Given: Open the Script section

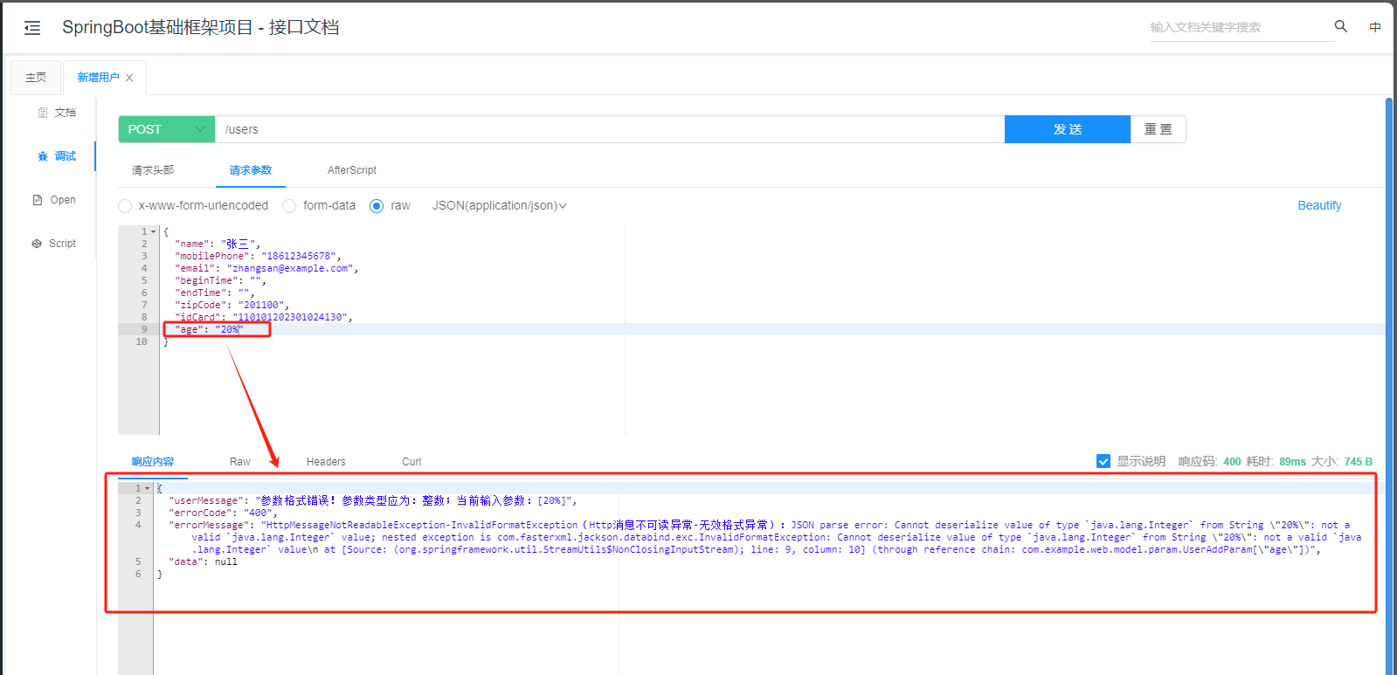Looking at the screenshot, I should coord(54,244).
